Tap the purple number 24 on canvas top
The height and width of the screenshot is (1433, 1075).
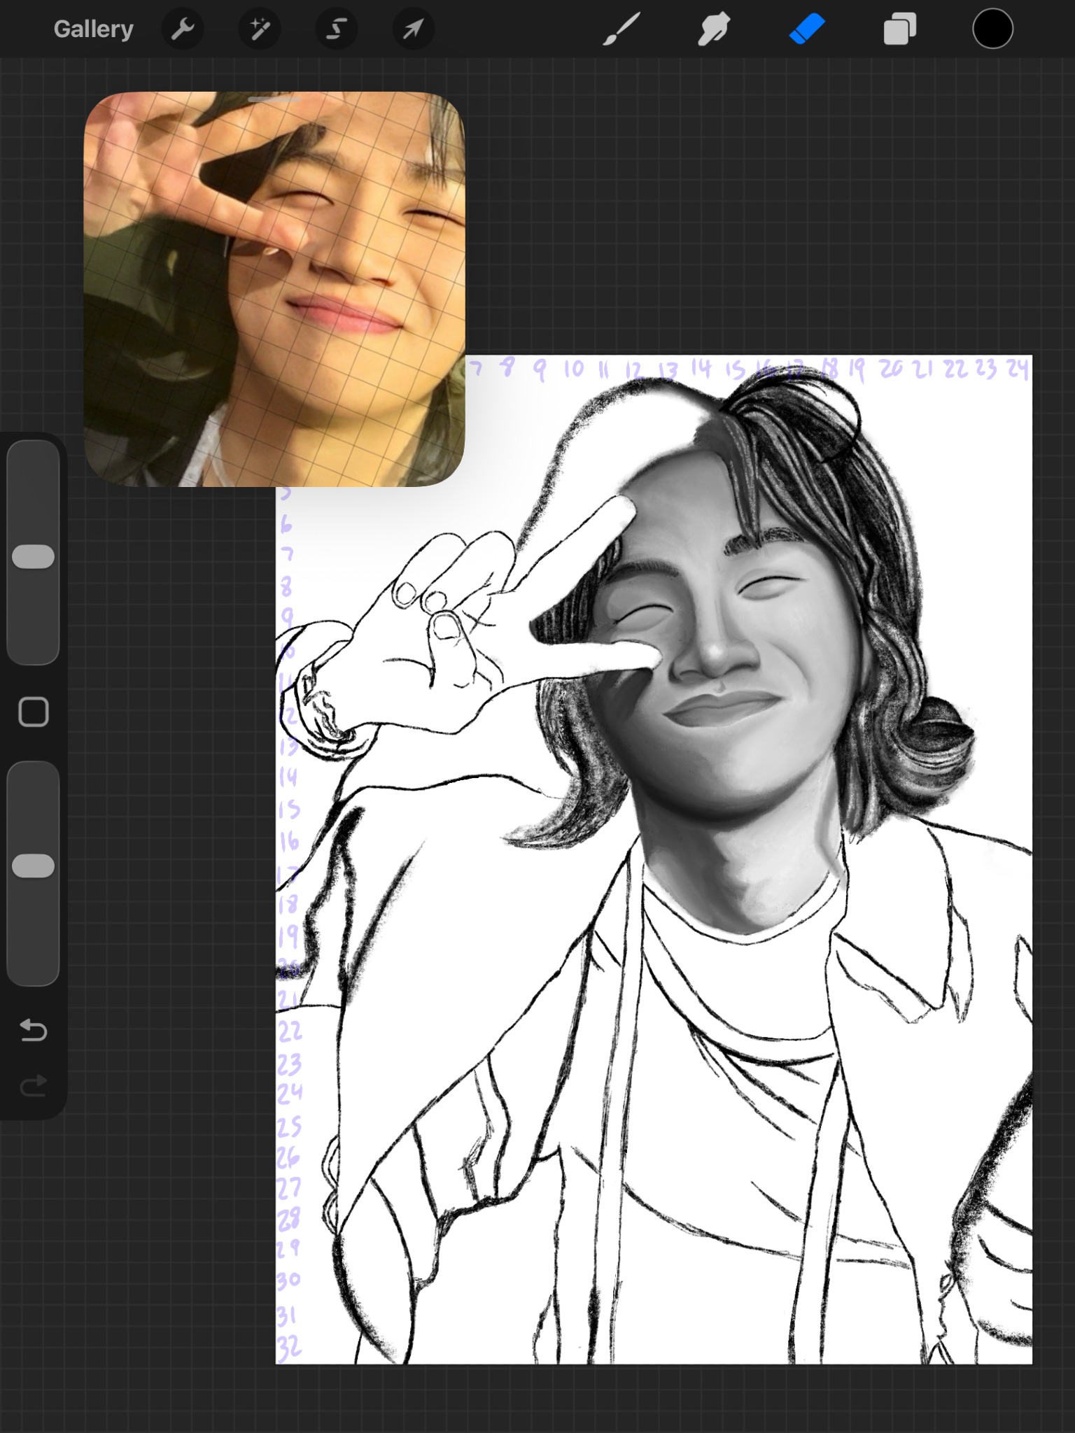coord(1017,368)
